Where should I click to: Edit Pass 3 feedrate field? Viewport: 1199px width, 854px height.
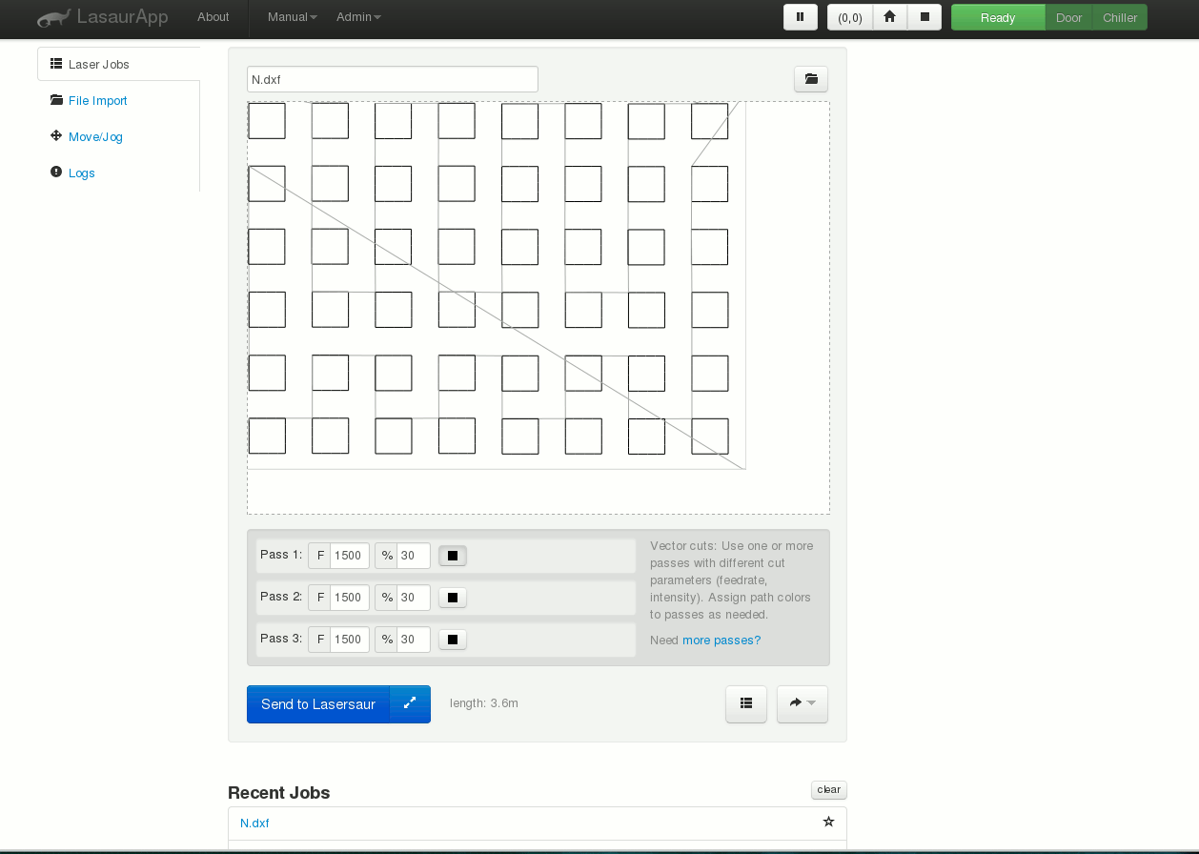(x=349, y=640)
